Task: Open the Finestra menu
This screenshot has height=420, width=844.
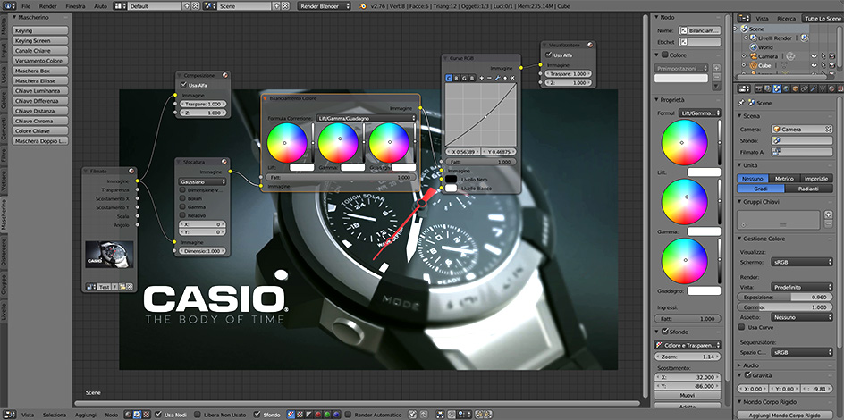Action: (75, 6)
